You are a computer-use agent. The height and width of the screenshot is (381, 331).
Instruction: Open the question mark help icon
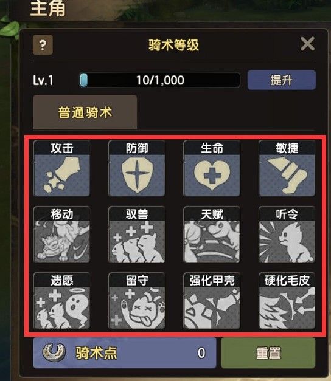pos(43,45)
